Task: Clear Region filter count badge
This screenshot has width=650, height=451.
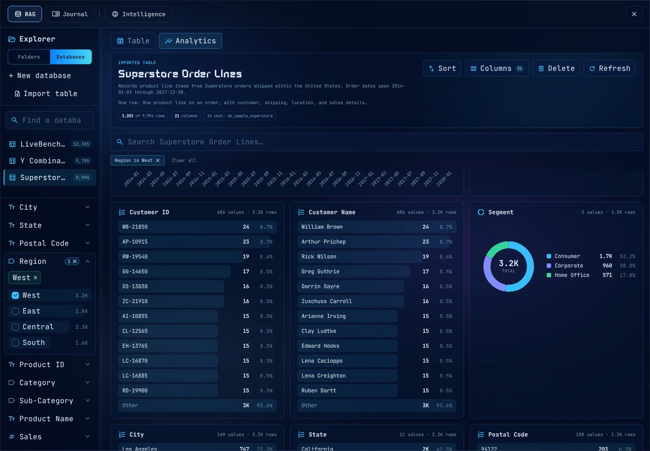Action: [x=72, y=262]
